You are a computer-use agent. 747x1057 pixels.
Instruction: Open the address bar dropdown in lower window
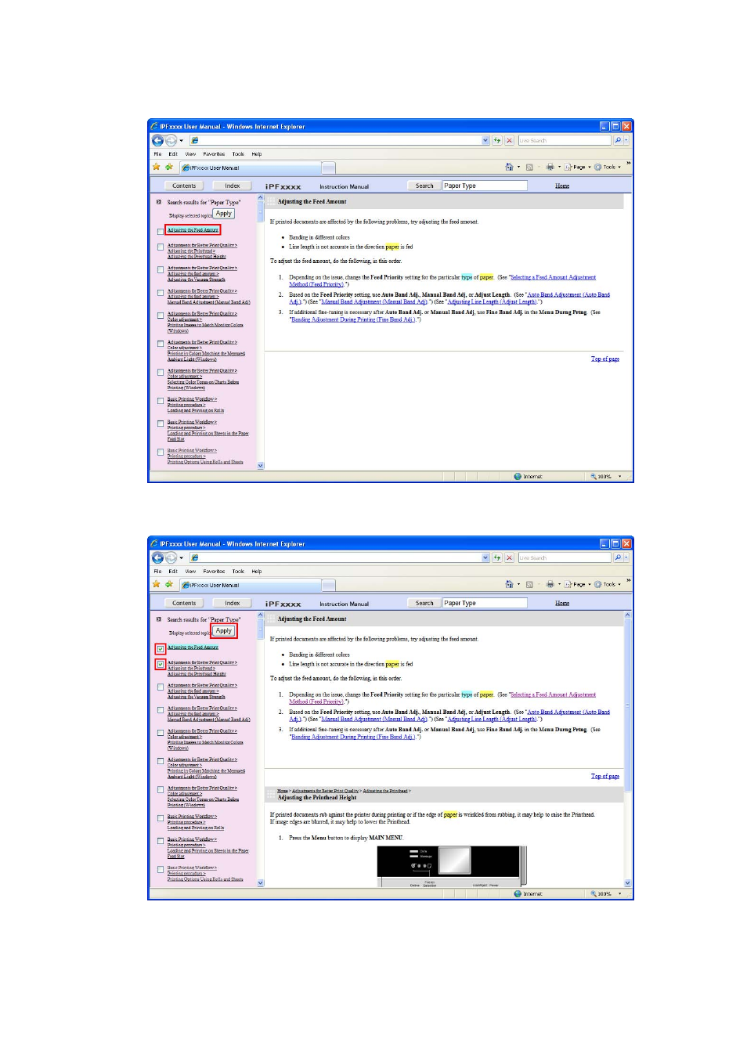click(x=485, y=558)
